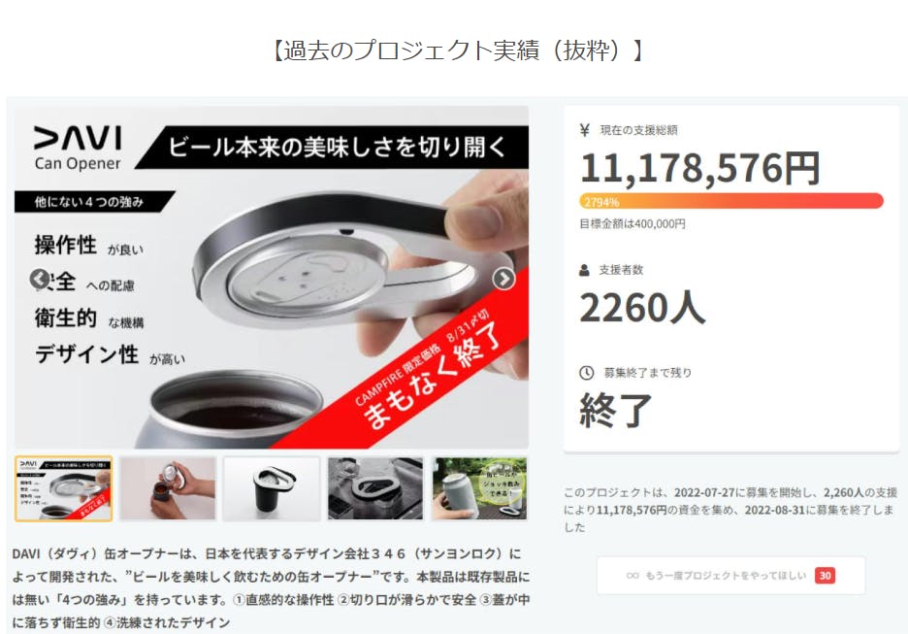Viewport: 908px width, 634px height.
Task: Click the 2794% funding progress bar
Action: click(731, 201)
